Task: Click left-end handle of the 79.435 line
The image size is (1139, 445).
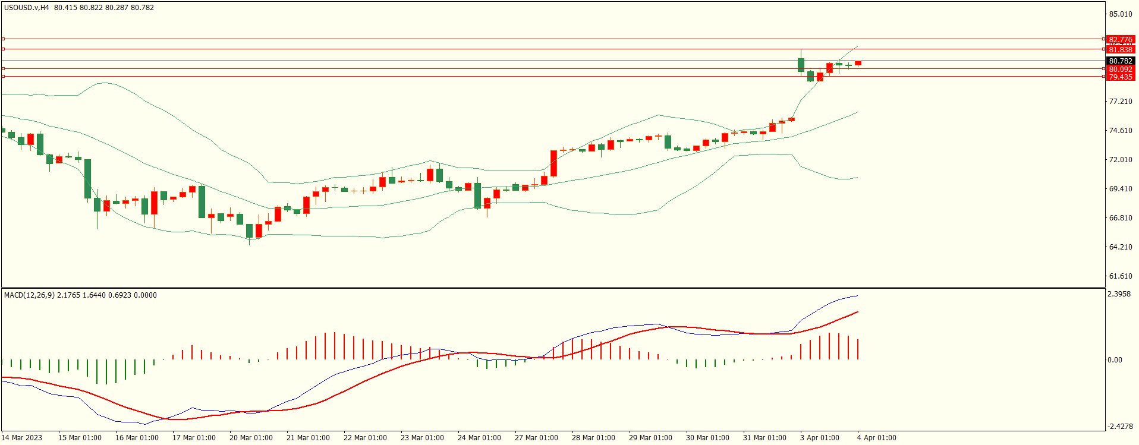Action: point(3,77)
